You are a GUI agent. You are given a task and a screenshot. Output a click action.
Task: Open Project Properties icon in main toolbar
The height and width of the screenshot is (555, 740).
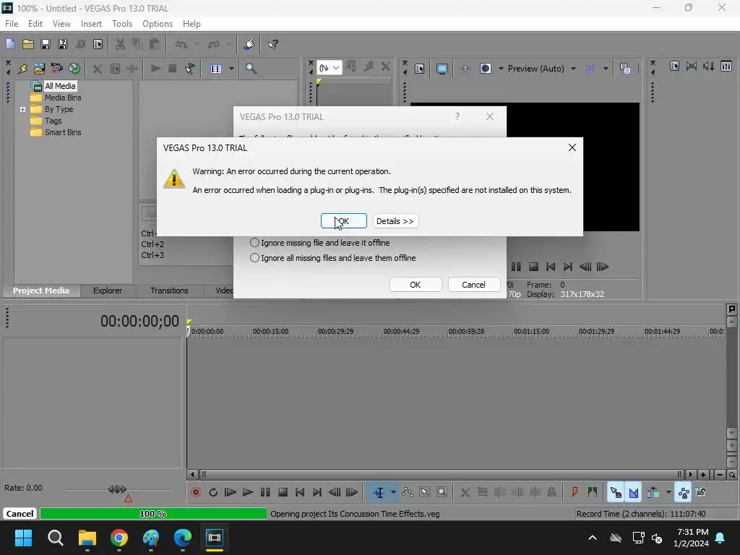pos(98,44)
